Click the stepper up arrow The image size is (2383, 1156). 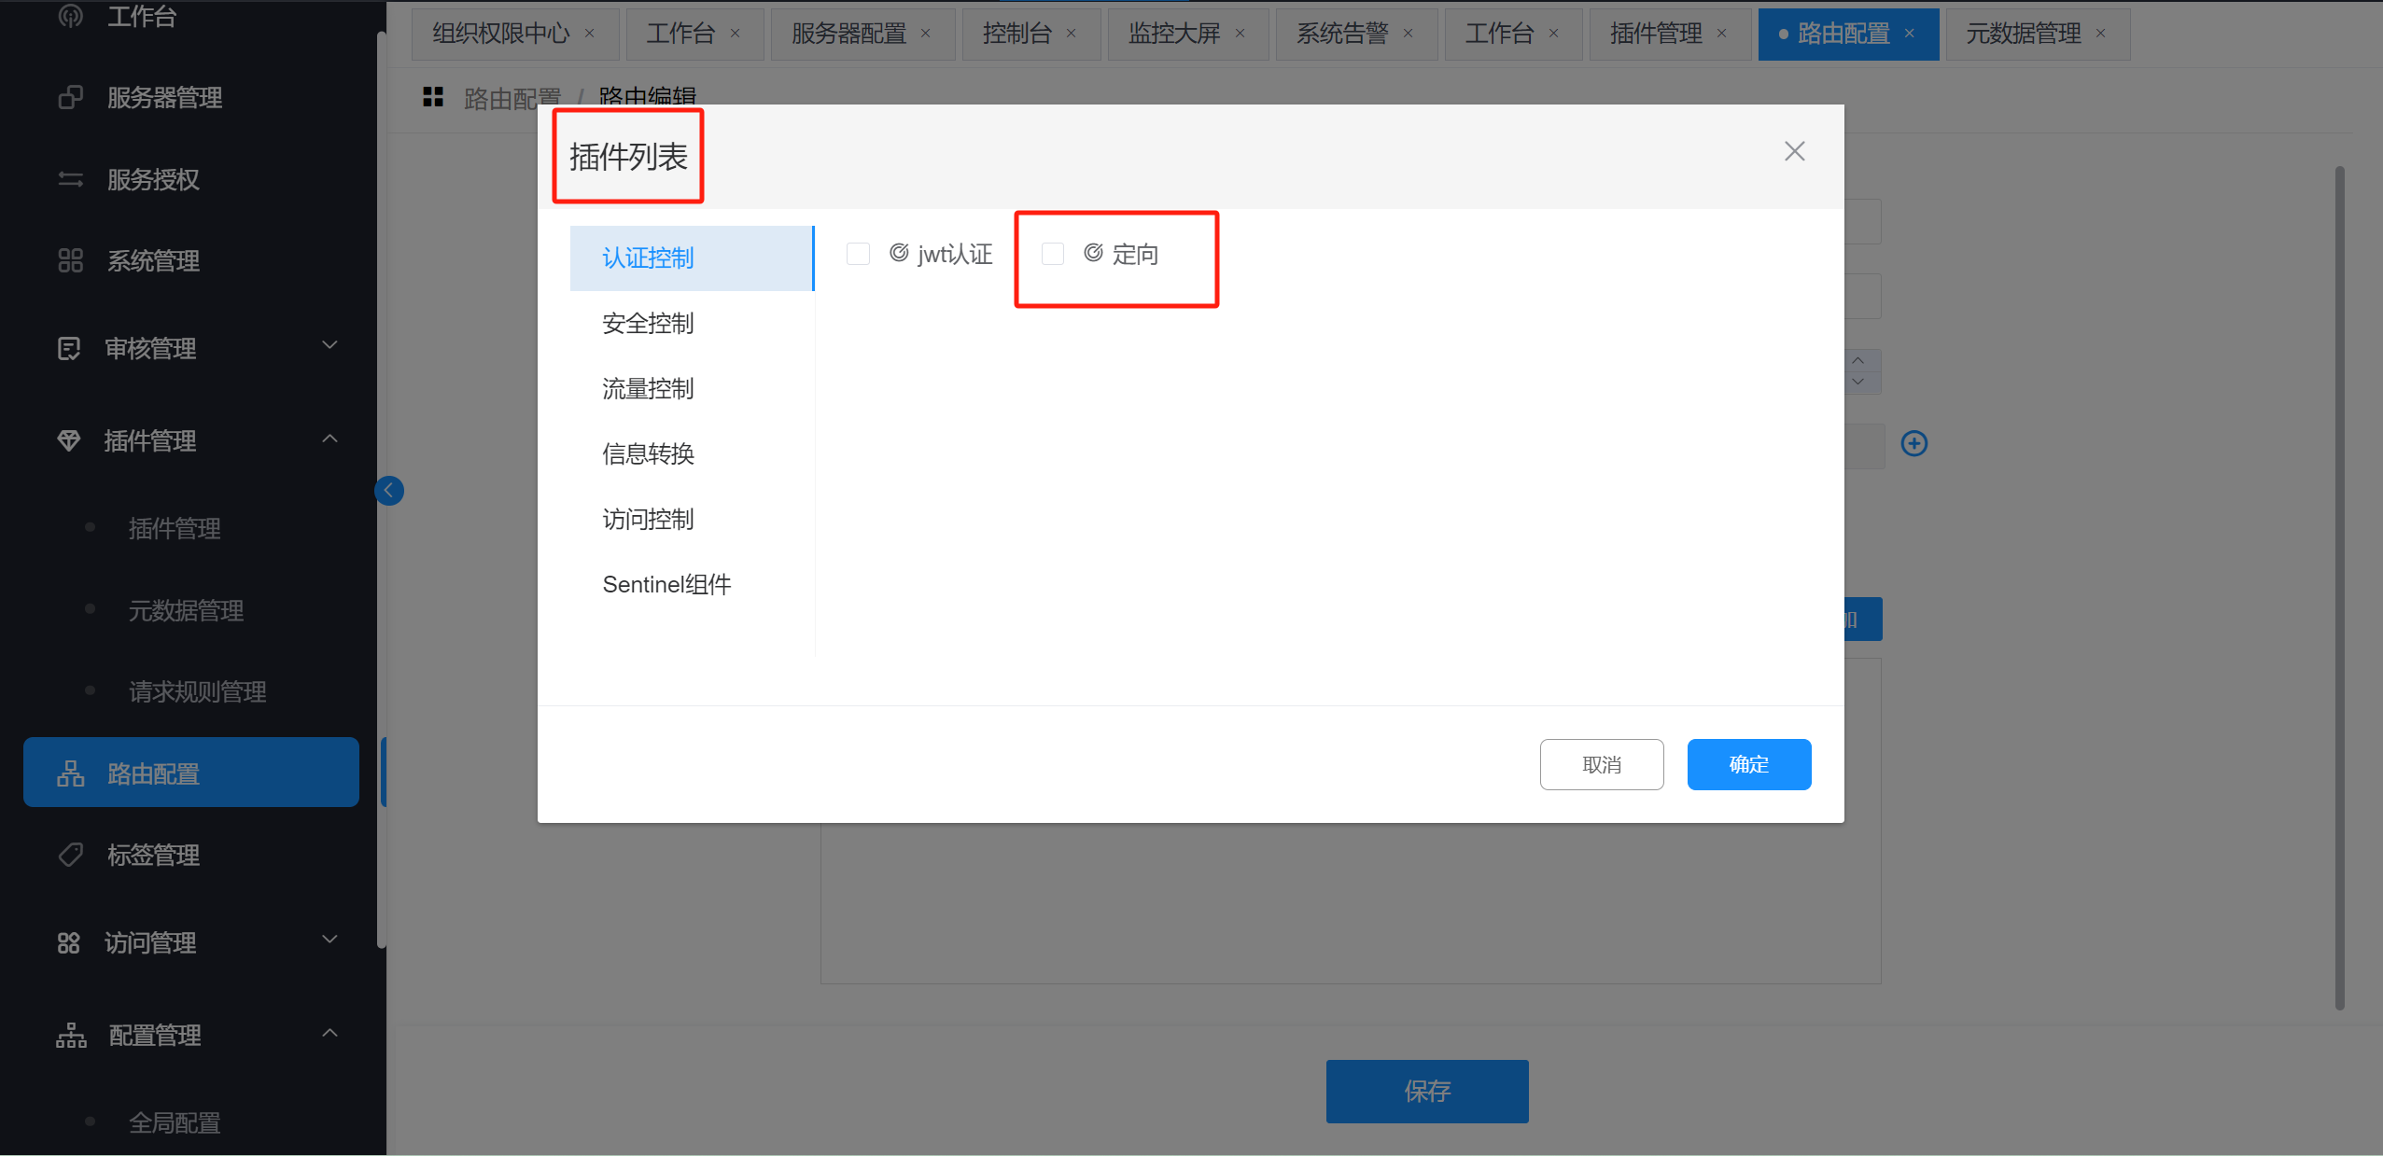point(1858,361)
